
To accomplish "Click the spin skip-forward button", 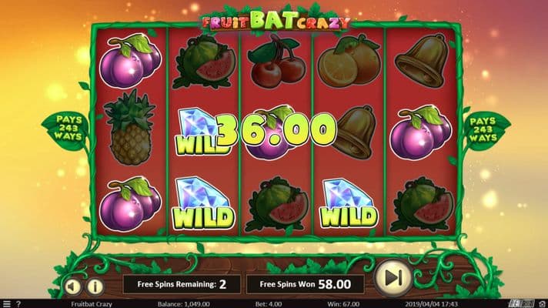I will click(x=393, y=278).
